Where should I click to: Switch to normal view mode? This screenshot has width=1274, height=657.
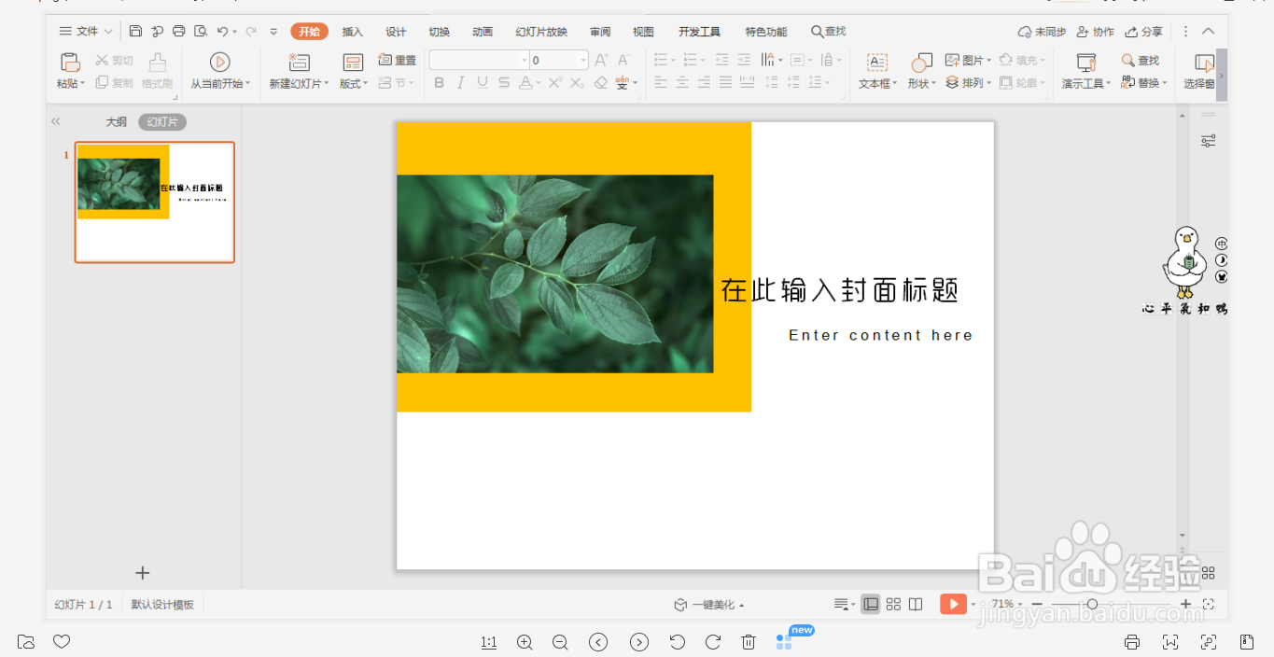(x=871, y=605)
